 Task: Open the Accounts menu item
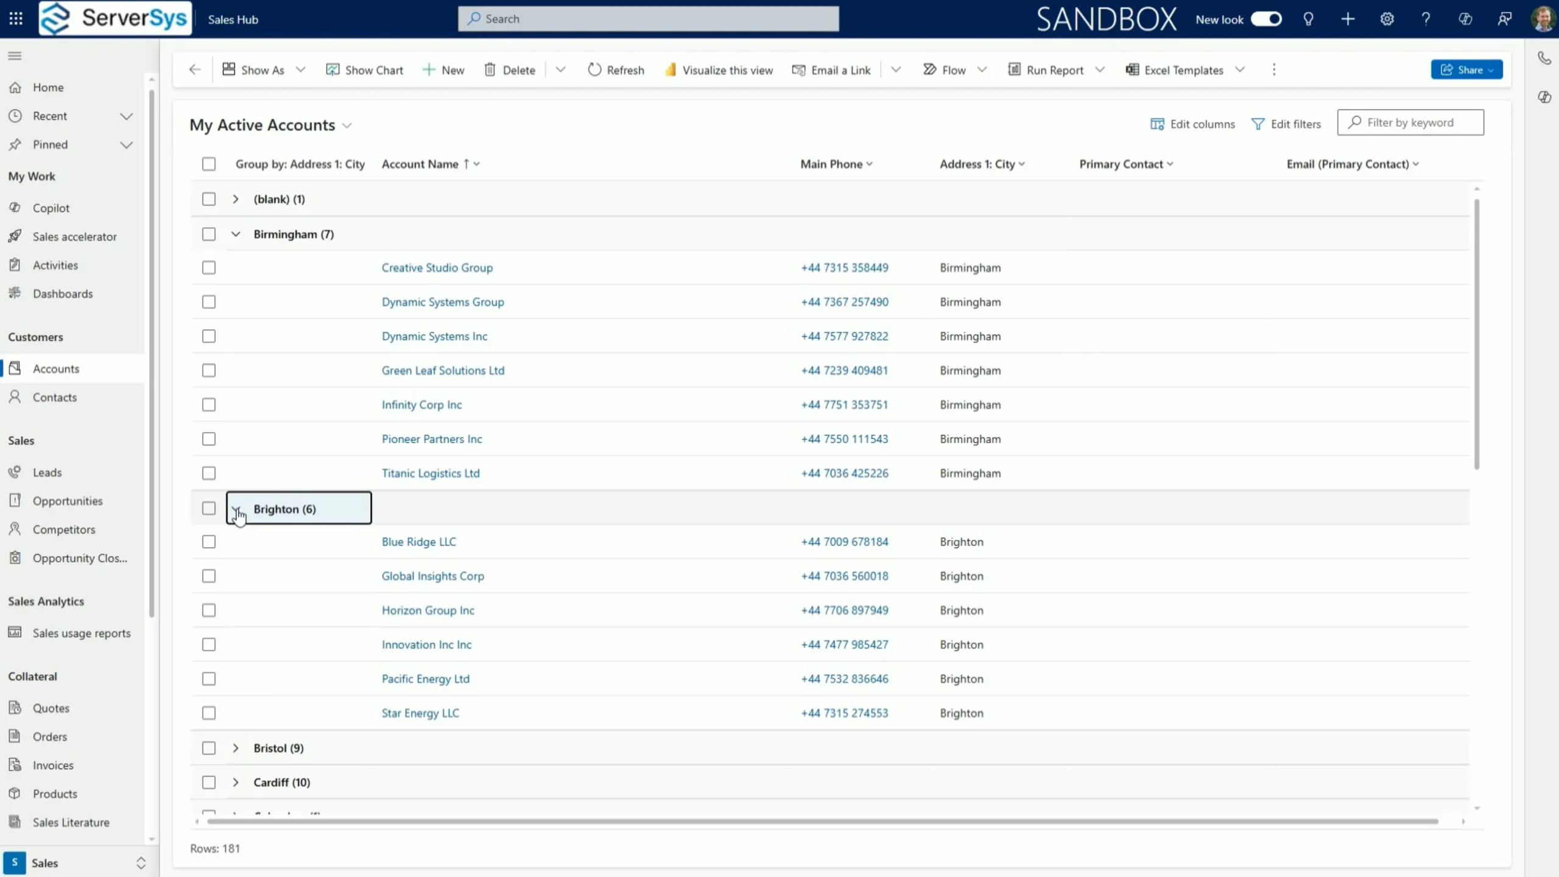pos(55,368)
